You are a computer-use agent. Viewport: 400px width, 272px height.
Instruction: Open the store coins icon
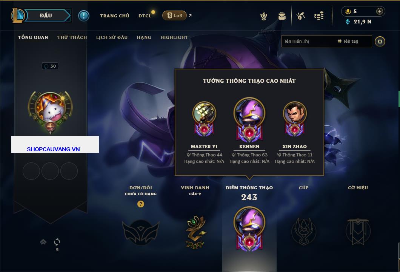pos(319,16)
